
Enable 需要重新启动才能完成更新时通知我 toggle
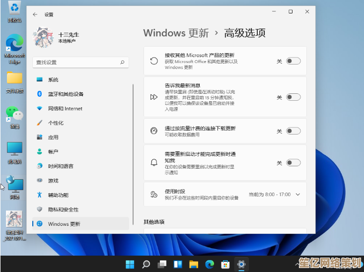pyautogui.click(x=293, y=163)
